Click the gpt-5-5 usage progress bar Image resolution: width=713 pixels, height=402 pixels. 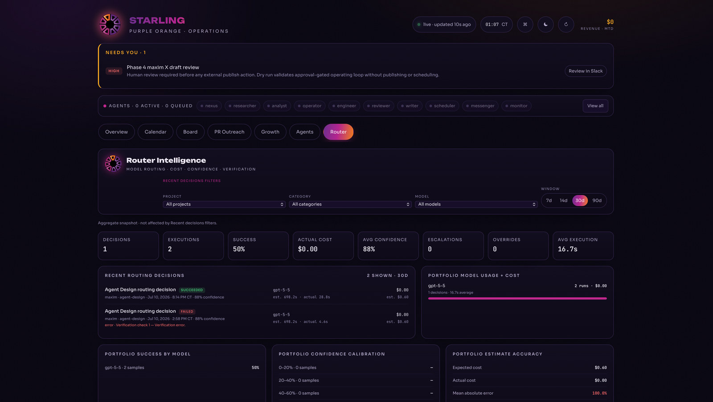[x=517, y=298]
